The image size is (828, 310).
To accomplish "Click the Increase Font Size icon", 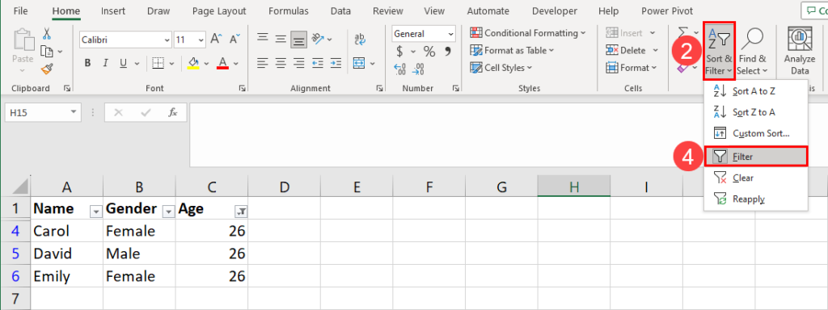I will point(216,39).
